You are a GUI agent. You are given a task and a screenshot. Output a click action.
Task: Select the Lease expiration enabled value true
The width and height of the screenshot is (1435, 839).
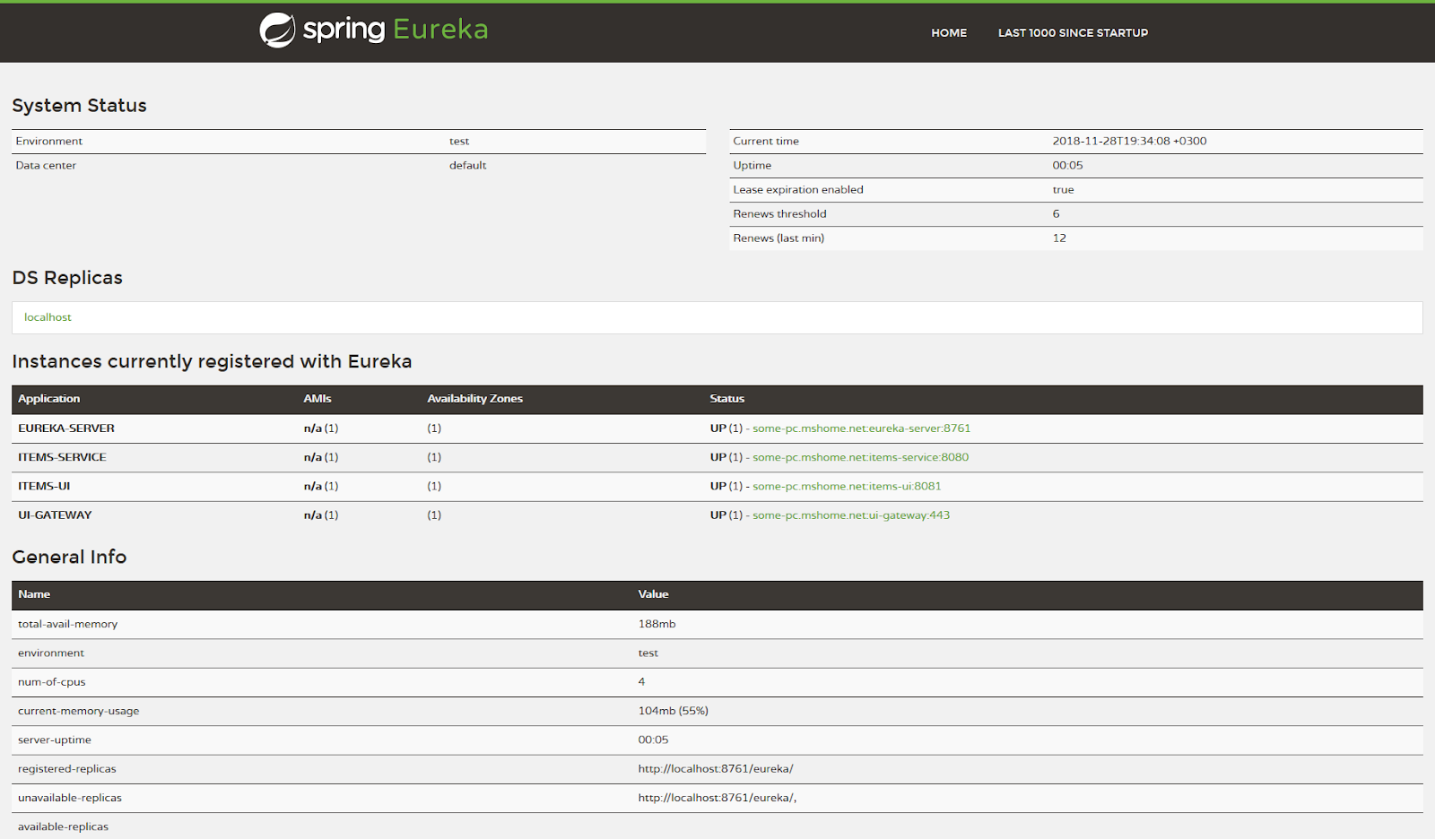click(x=1063, y=189)
